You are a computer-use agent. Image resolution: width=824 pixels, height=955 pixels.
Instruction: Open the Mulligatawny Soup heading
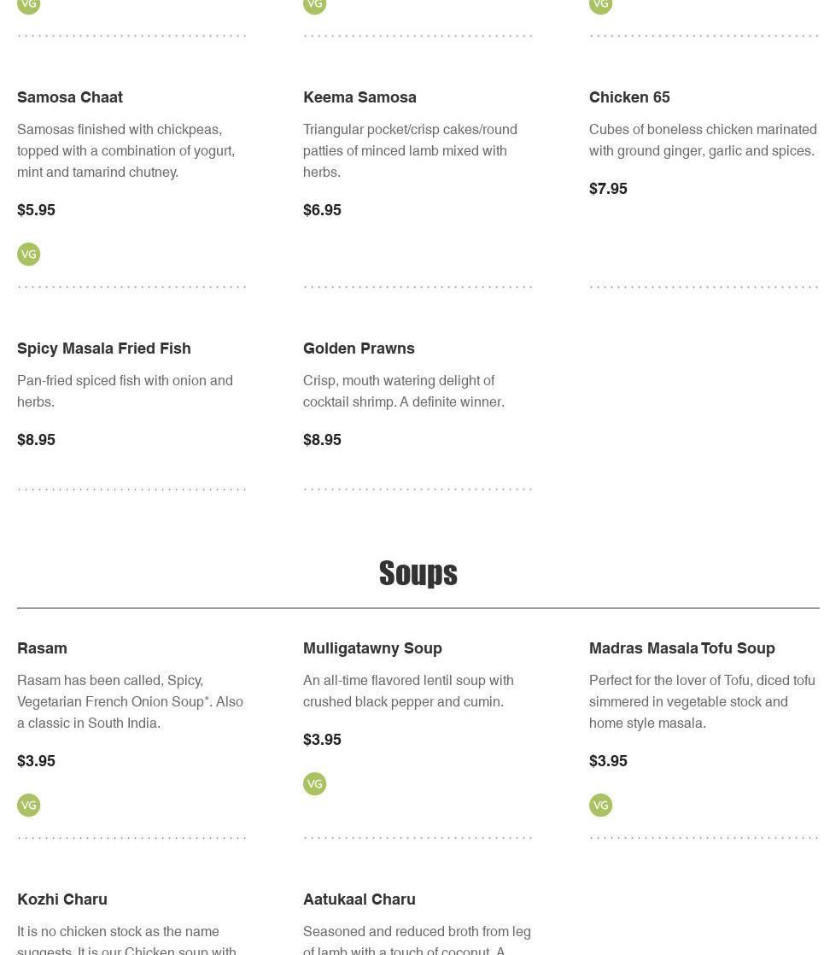coord(372,648)
